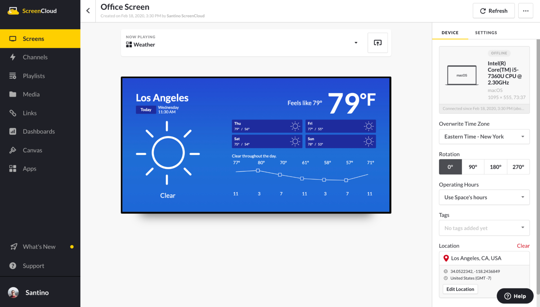The width and height of the screenshot is (540, 307).
Task: Click the Office Screen title
Action: (125, 7)
